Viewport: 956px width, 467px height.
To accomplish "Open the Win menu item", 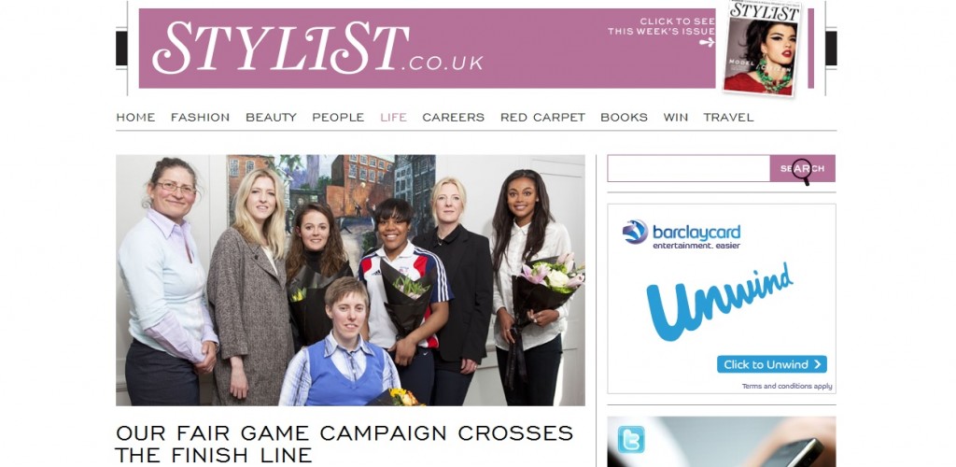I will pos(676,117).
